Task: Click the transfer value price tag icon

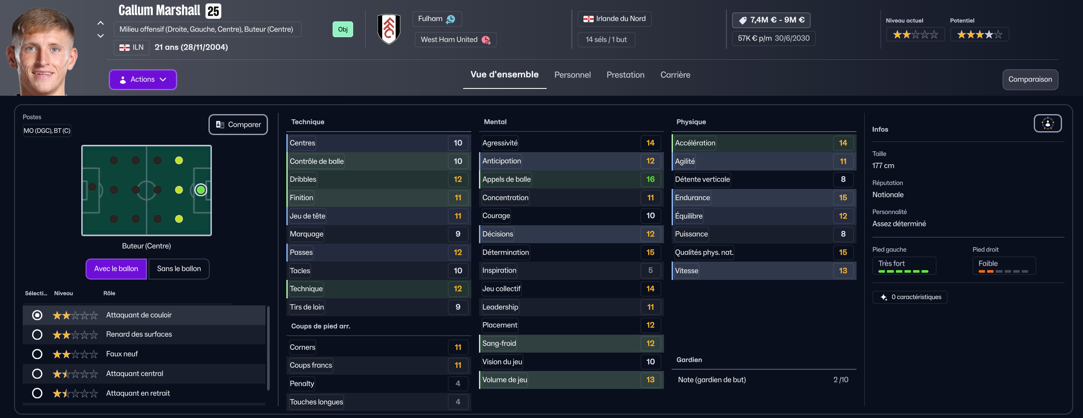Action: (x=743, y=20)
